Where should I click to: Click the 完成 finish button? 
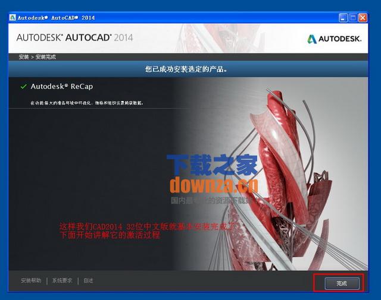[x=342, y=283]
